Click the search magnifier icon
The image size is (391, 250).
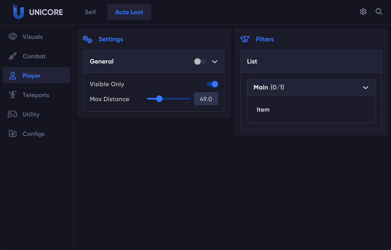coord(379,12)
